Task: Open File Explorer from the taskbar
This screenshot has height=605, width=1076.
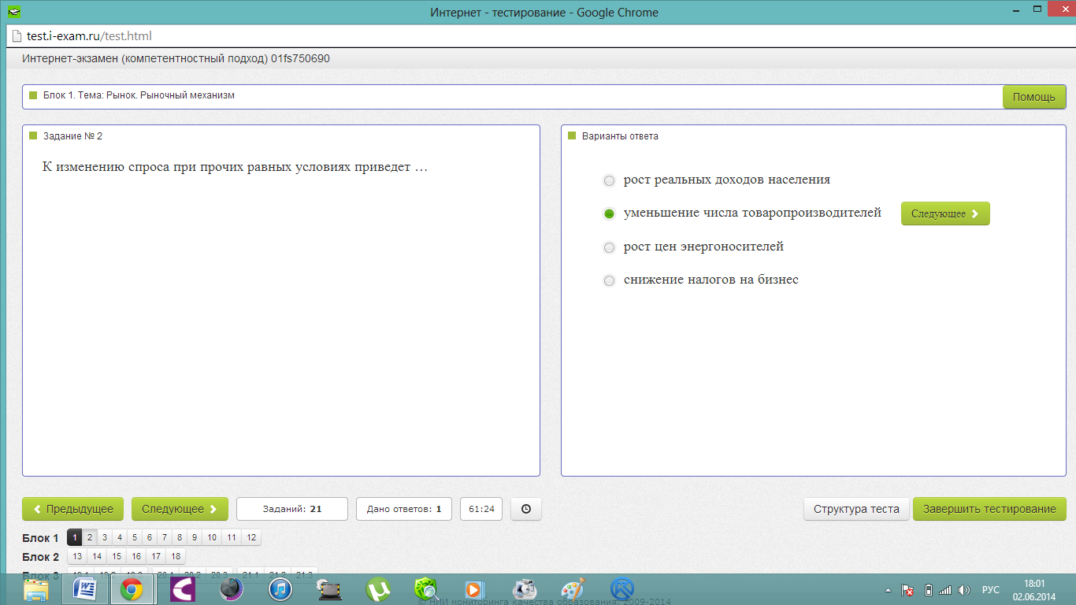Action: [36, 589]
